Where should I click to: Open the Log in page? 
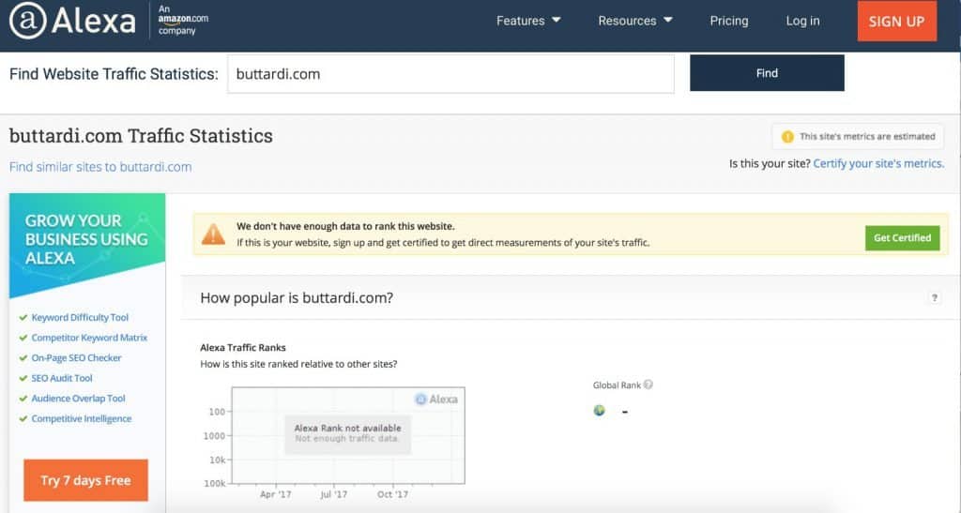(x=802, y=21)
